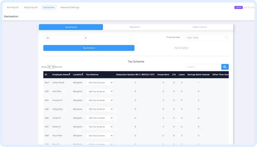The image size is (257, 147).
Task: Click the purple Admin badge
Action: click(x=238, y=7)
